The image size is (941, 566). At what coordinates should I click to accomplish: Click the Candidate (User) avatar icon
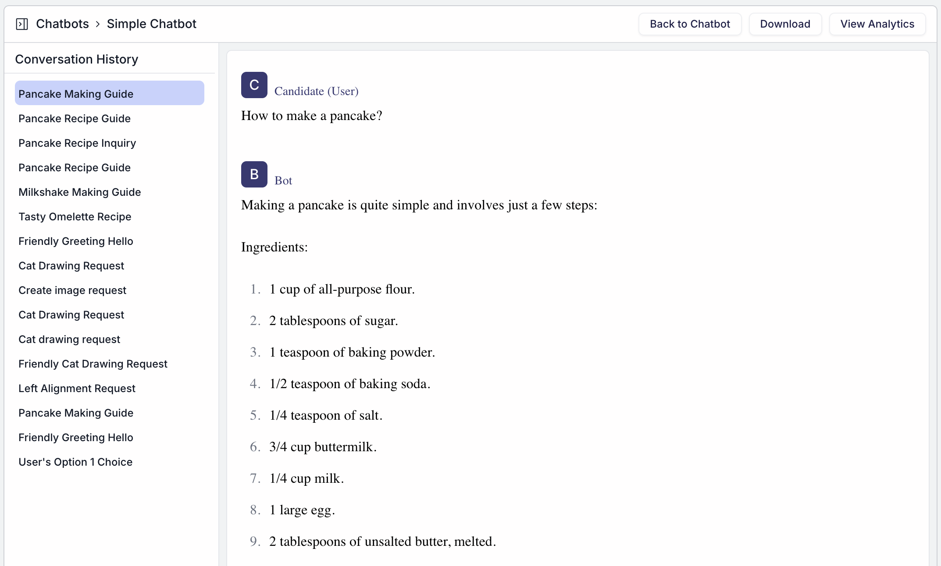coord(254,85)
